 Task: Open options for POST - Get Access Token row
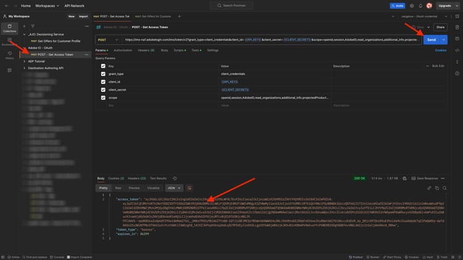coord(86,55)
